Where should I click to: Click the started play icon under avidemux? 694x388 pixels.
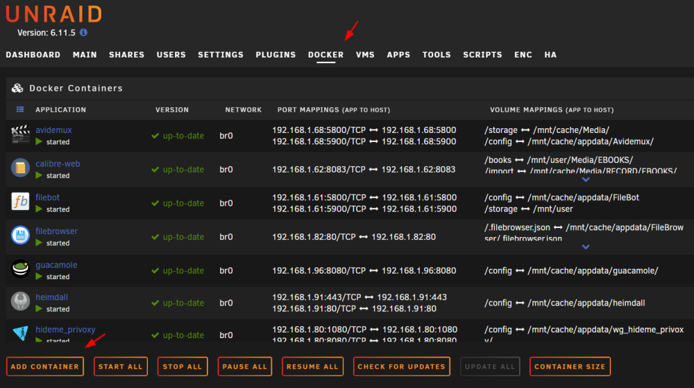[39, 142]
